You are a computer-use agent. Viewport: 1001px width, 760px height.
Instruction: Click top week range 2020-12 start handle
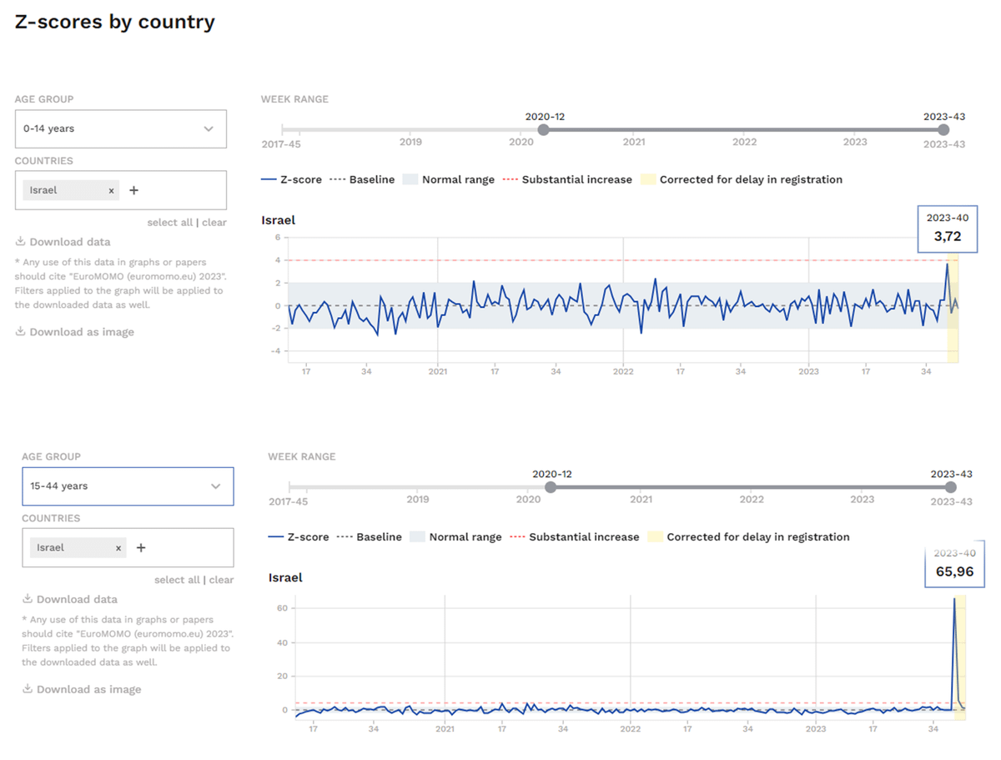544,130
